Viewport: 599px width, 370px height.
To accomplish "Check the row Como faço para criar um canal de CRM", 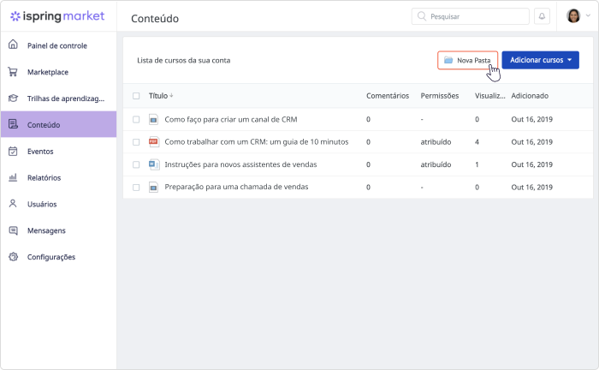I will [x=136, y=120].
